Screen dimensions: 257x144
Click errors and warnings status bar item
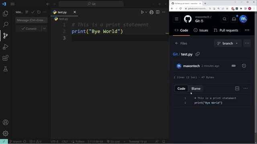pyautogui.click(x=35, y=142)
